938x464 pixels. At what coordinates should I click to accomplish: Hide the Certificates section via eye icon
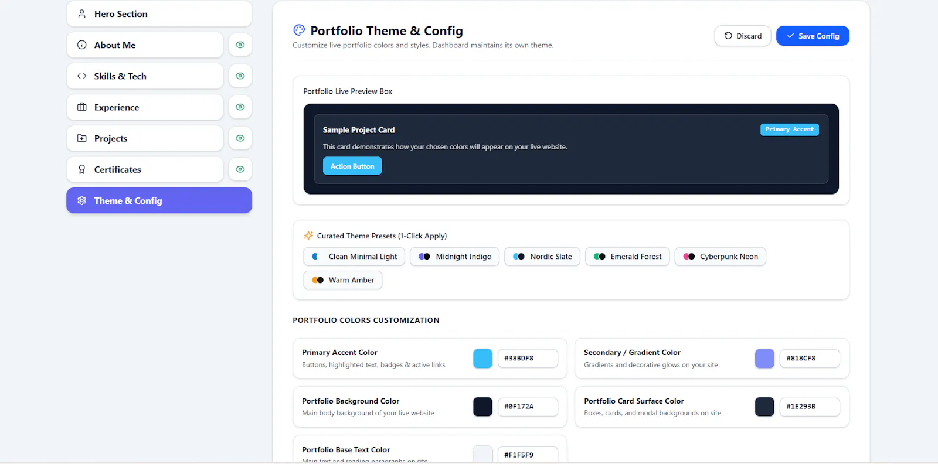(x=240, y=169)
